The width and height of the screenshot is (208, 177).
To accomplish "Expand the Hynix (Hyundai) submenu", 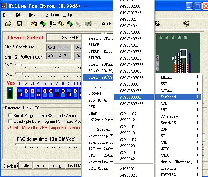I will click(178, 162).
